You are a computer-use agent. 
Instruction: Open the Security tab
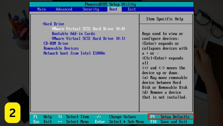tap(91, 9)
